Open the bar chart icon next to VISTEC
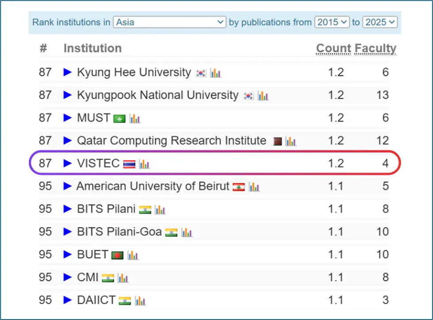This screenshot has height=320, width=433. tap(144, 164)
